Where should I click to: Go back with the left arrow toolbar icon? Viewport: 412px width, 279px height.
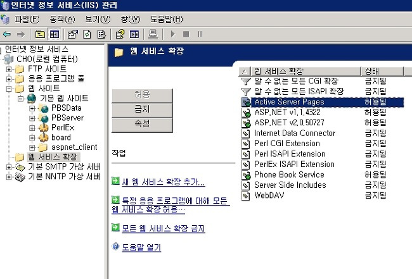[x=6, y=34]
